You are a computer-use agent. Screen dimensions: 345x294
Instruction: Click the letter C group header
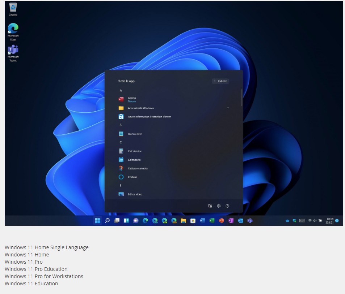click(121, 142)
